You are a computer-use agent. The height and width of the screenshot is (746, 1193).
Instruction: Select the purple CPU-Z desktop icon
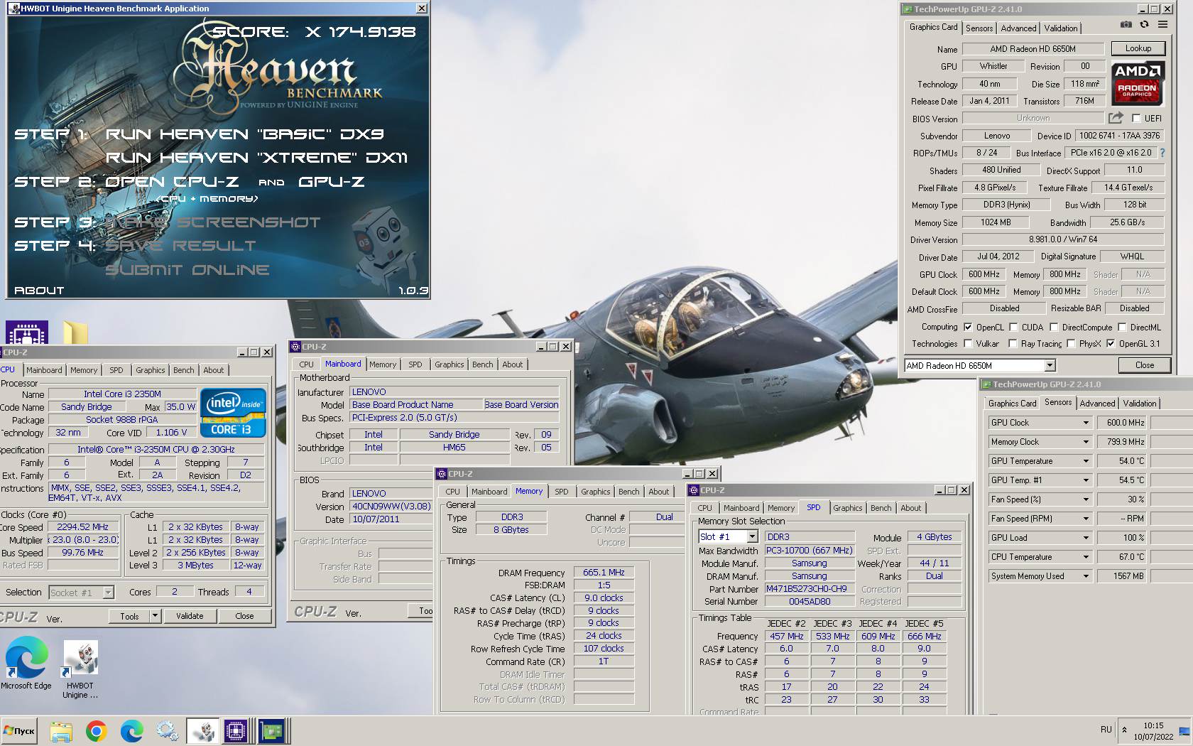tap(27, 333)
